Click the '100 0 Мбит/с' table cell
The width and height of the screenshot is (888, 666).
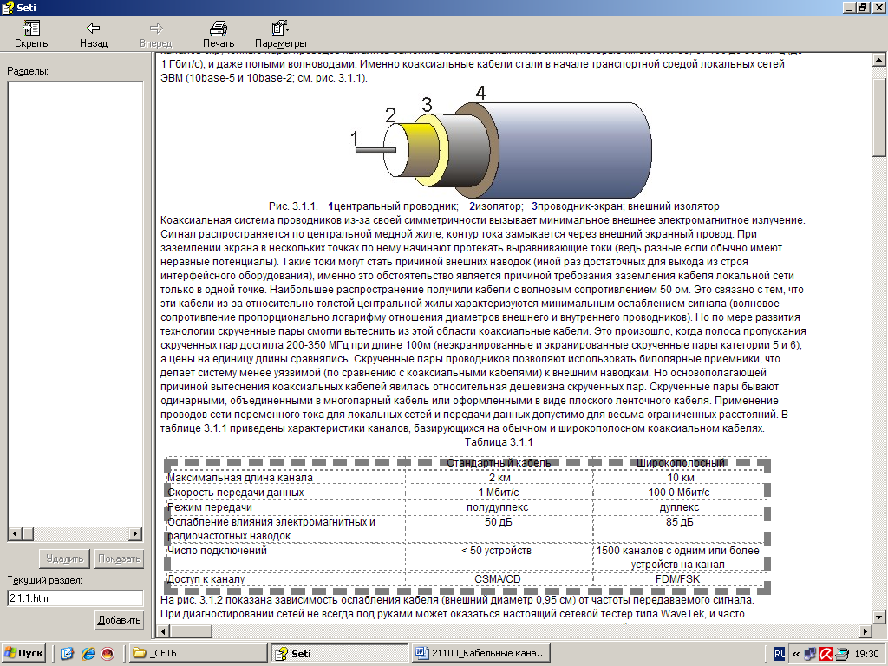pyautogui.click(x=679, y=493)
